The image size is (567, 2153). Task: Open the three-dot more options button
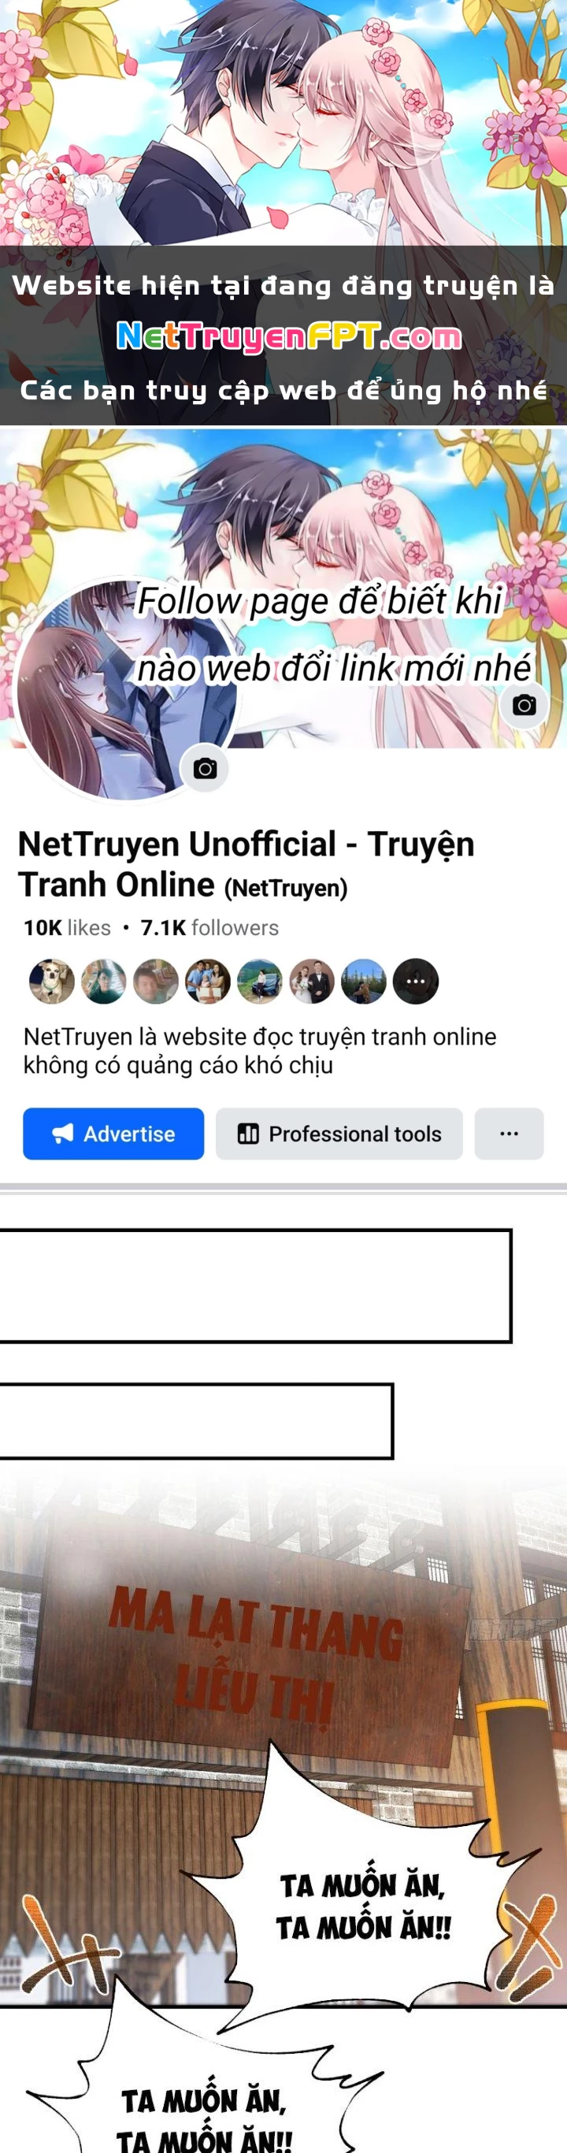(x=509, y=1134)
